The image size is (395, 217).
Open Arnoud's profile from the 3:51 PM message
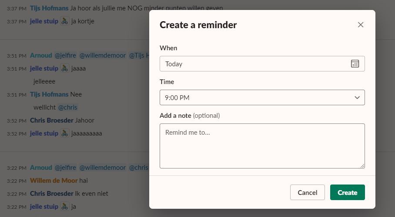coord(41,55)
